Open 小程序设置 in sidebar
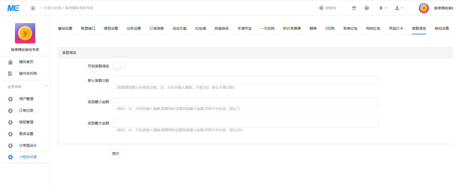 pos(28,157)
